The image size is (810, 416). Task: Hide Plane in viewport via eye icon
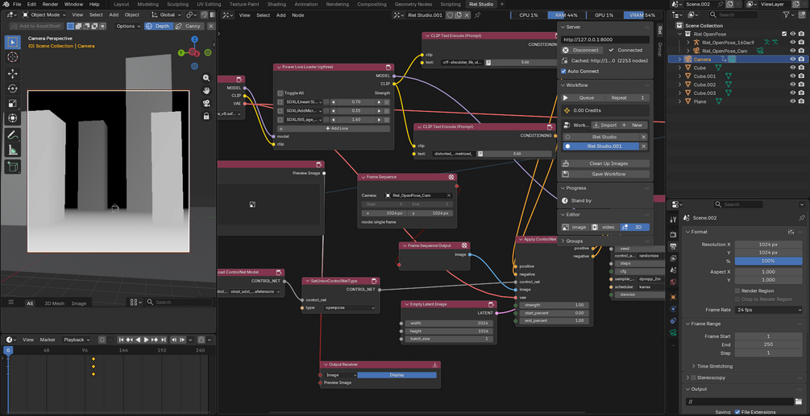[792, 101]
